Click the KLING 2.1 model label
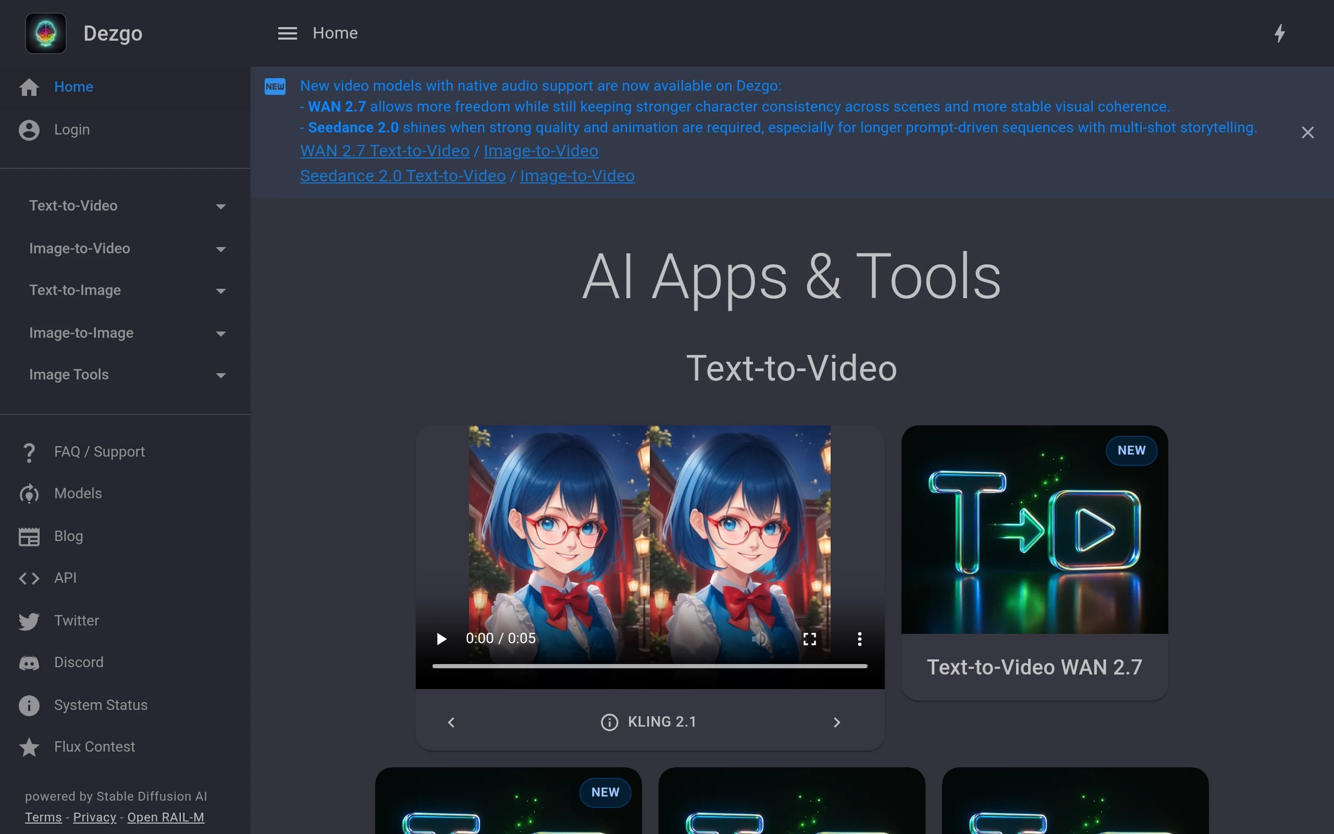 coord(662,722)
